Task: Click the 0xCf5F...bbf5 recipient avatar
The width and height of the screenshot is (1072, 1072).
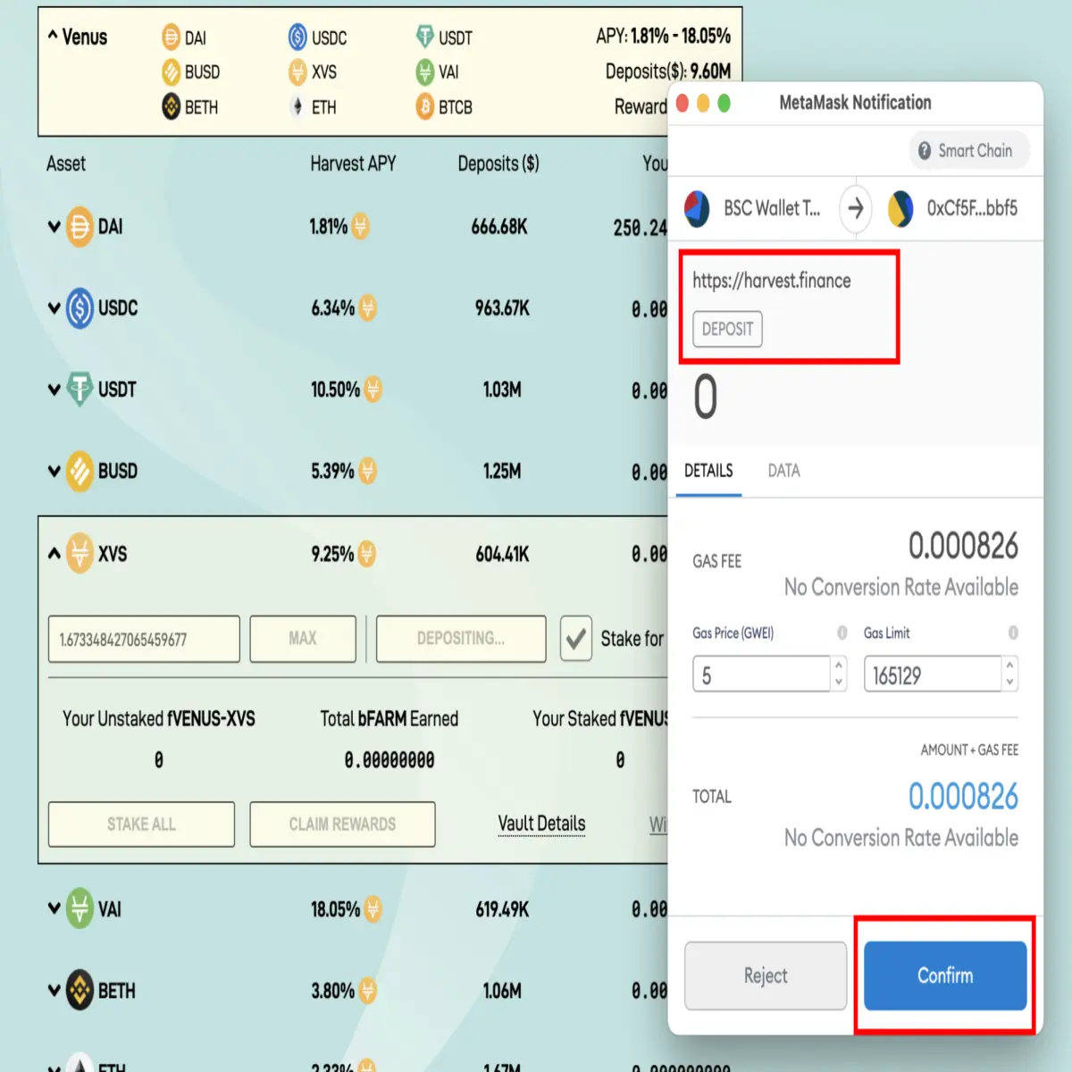Action: click(900, 208)
